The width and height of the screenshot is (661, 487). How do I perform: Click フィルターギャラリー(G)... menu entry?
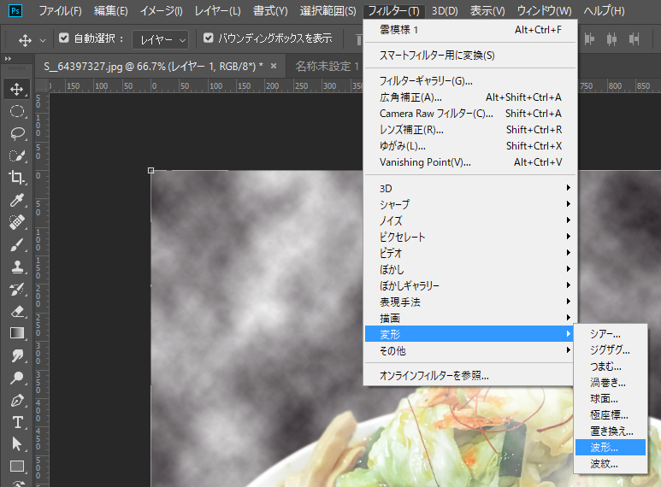coord(426,81)
